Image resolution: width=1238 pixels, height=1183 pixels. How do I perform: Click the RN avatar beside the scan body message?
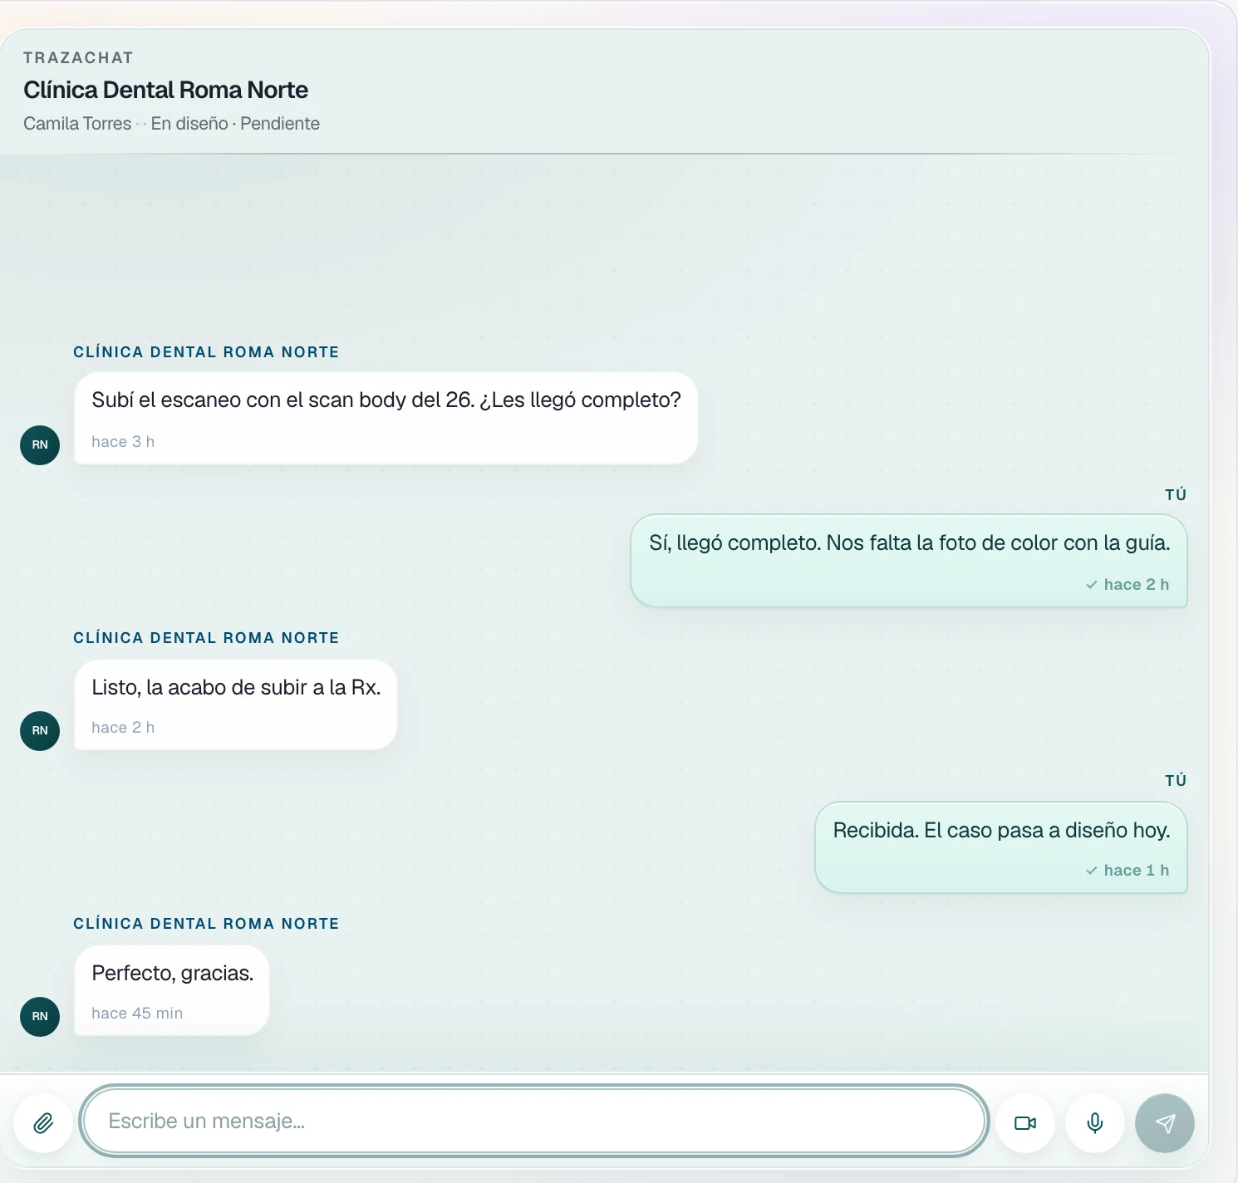pos(40,444)
